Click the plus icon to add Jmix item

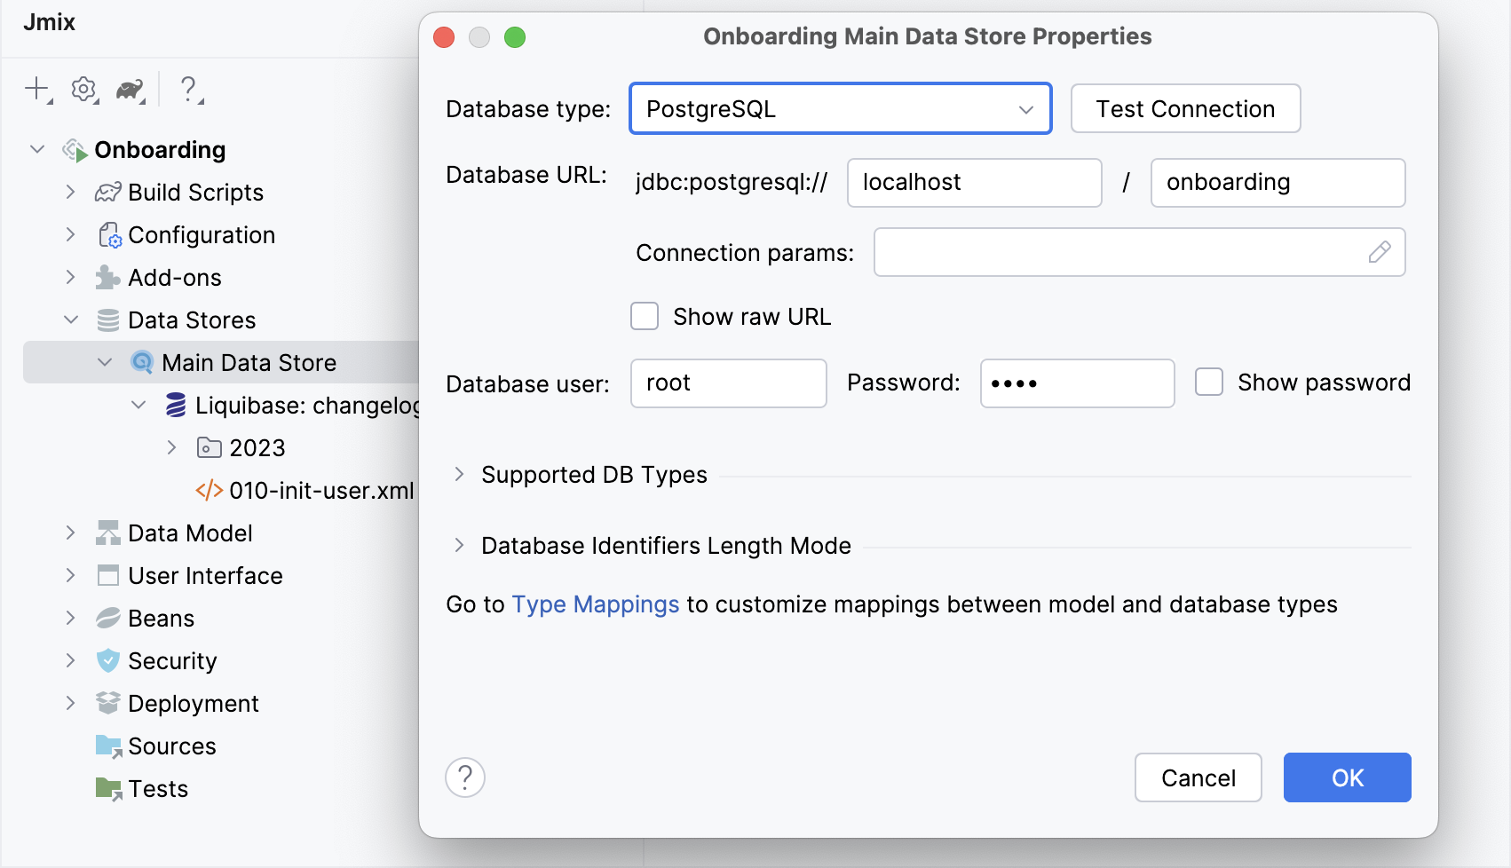coord(36,89)
